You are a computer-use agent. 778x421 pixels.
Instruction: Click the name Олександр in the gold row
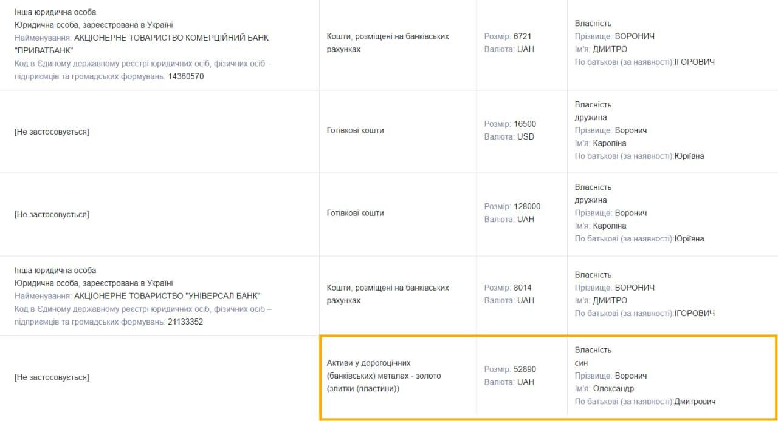click(x=613, y=388)
